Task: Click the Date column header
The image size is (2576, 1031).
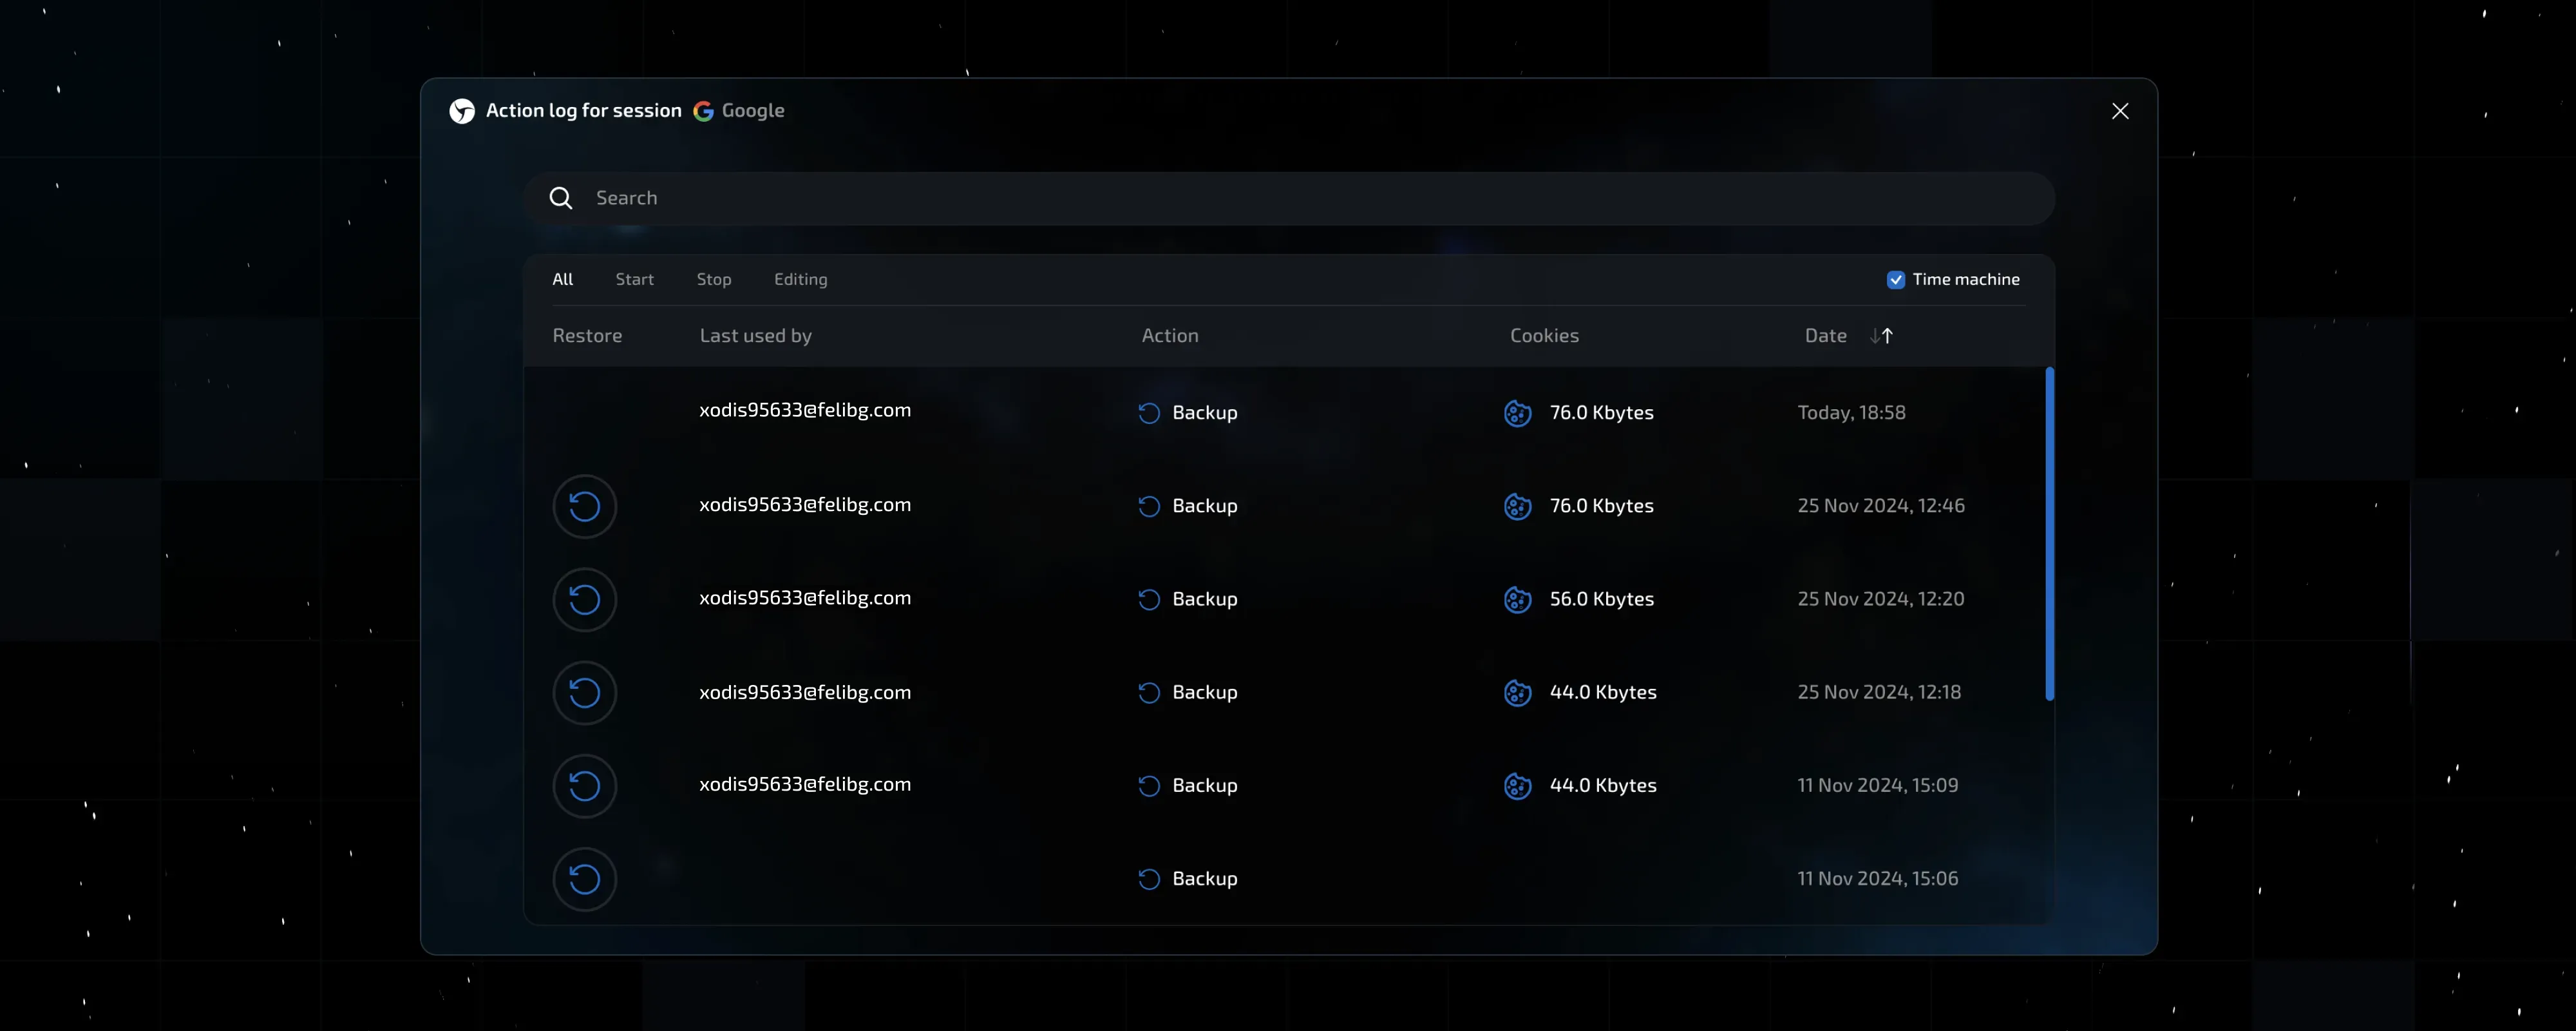Action: (1825, 336)
